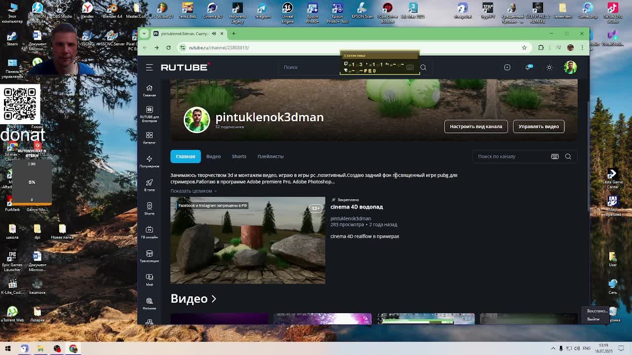
Task: Click the top search magnifier icon
Action: 423,68
